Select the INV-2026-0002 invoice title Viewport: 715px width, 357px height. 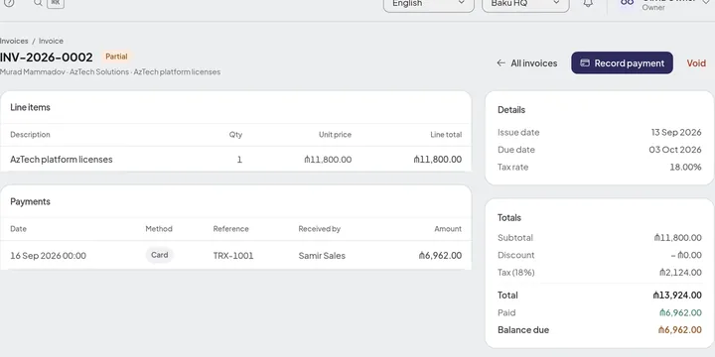coord(46,58)
